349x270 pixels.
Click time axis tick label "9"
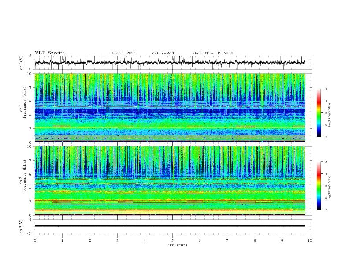(282, 240)
